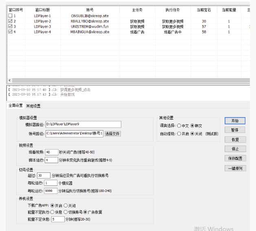This screenshot has height=231, width=256.
Task: Uncheck the LDPlayer-4 row checkbox
Action: tap(11, 31)
